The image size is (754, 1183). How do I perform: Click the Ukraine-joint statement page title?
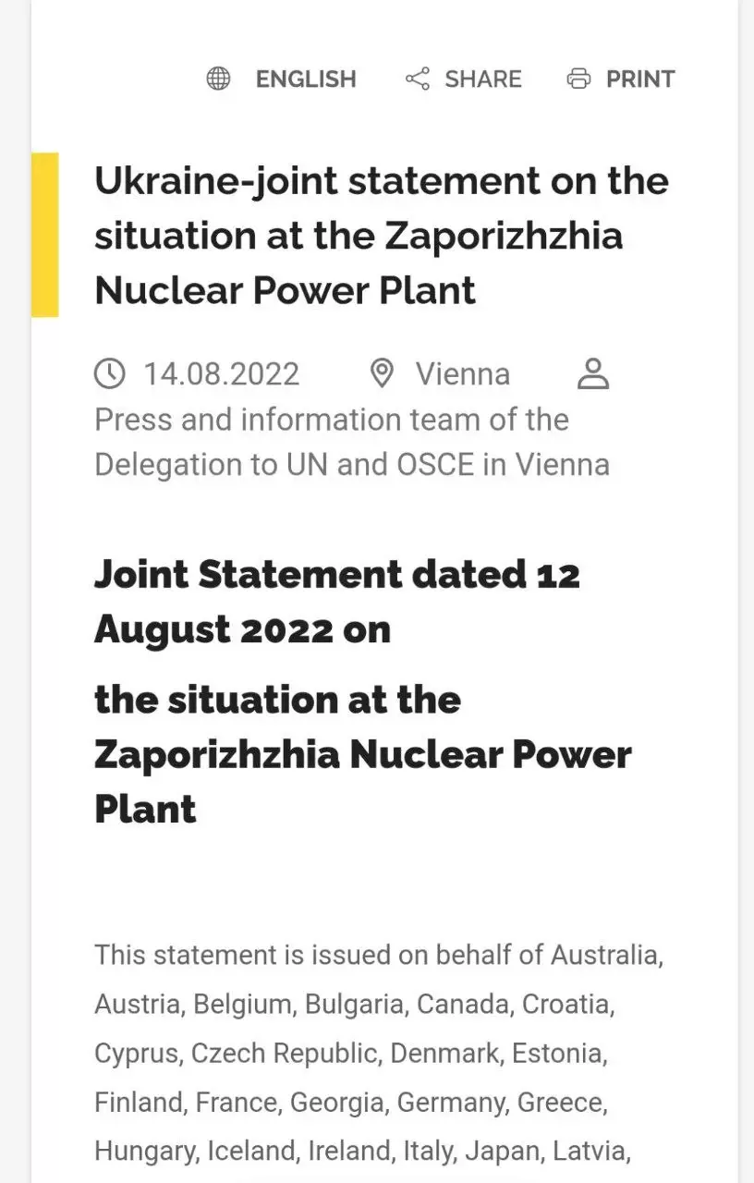click(382, 236)
